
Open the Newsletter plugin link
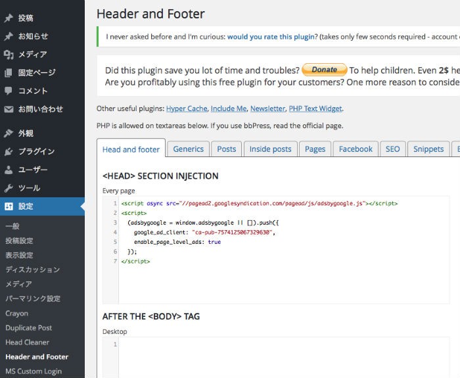[x=267, y=108]
